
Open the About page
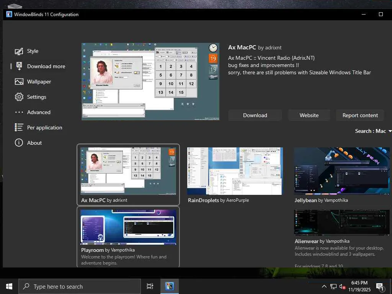pos(34,143)
